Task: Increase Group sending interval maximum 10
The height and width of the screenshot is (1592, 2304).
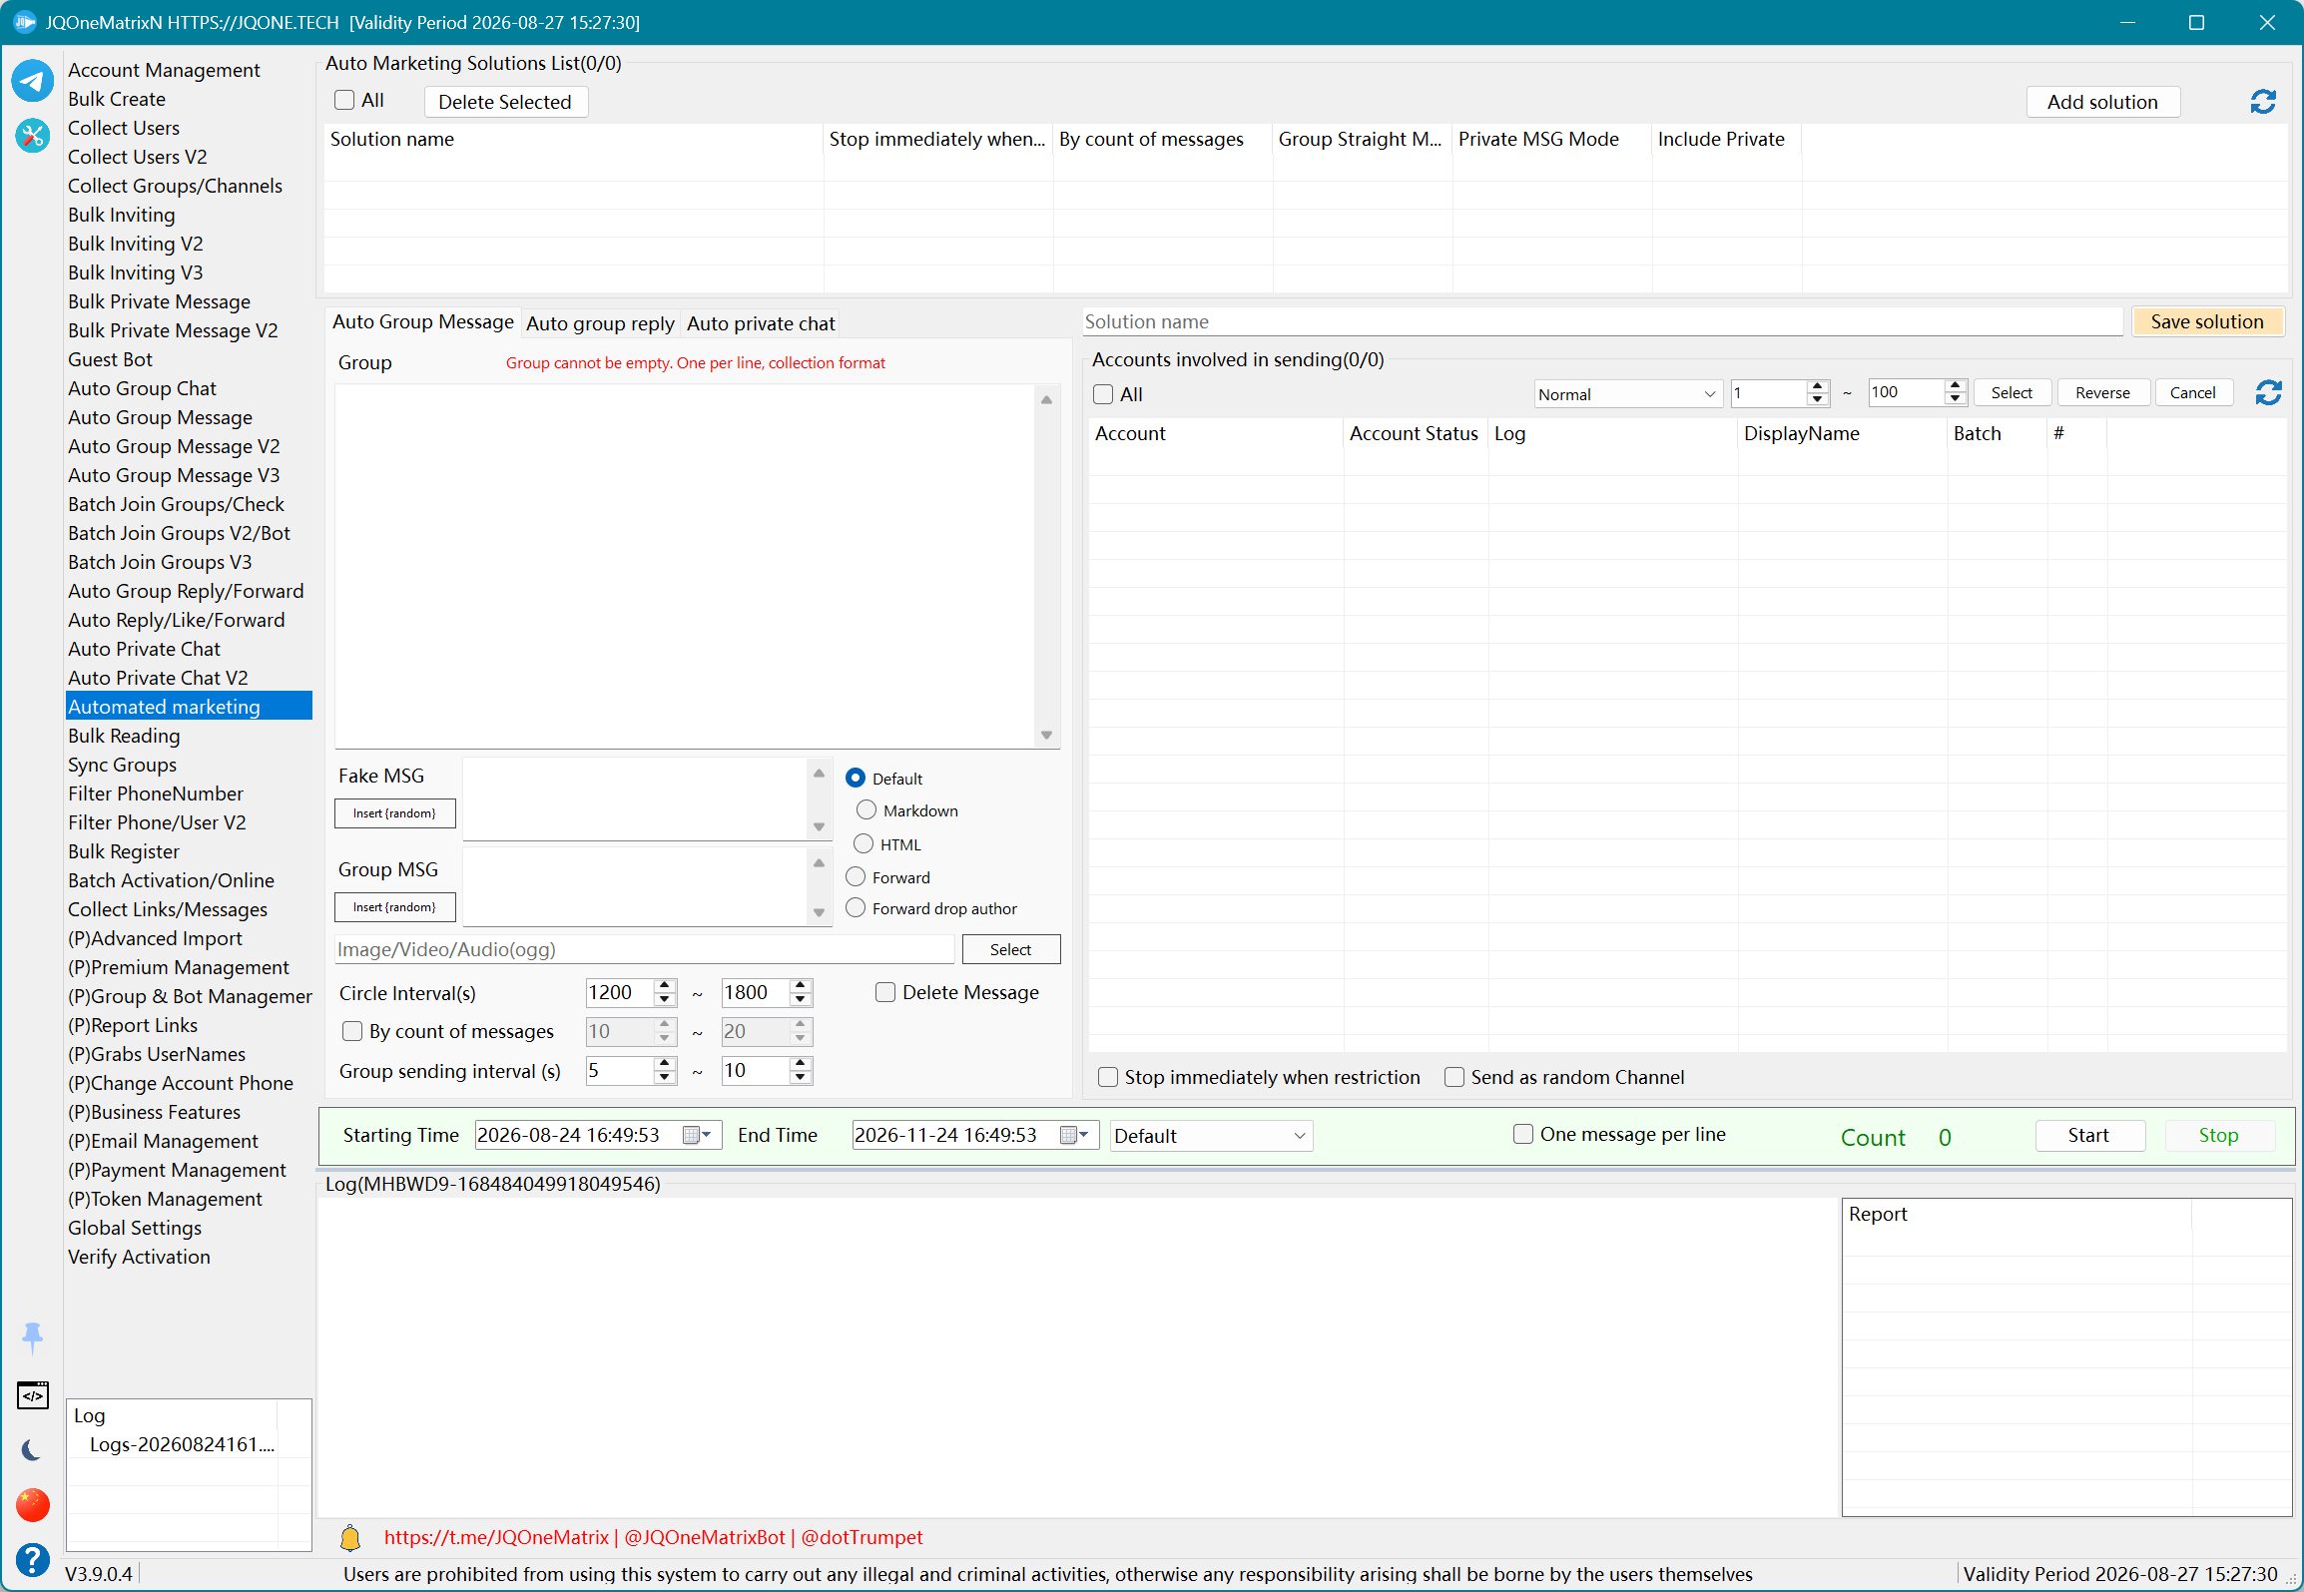Action: 801,1063
